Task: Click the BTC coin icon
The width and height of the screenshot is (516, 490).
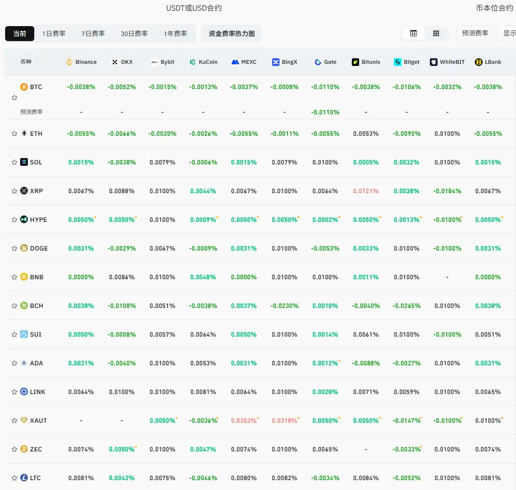Action: pyautogui.click(x=24, y=87)
